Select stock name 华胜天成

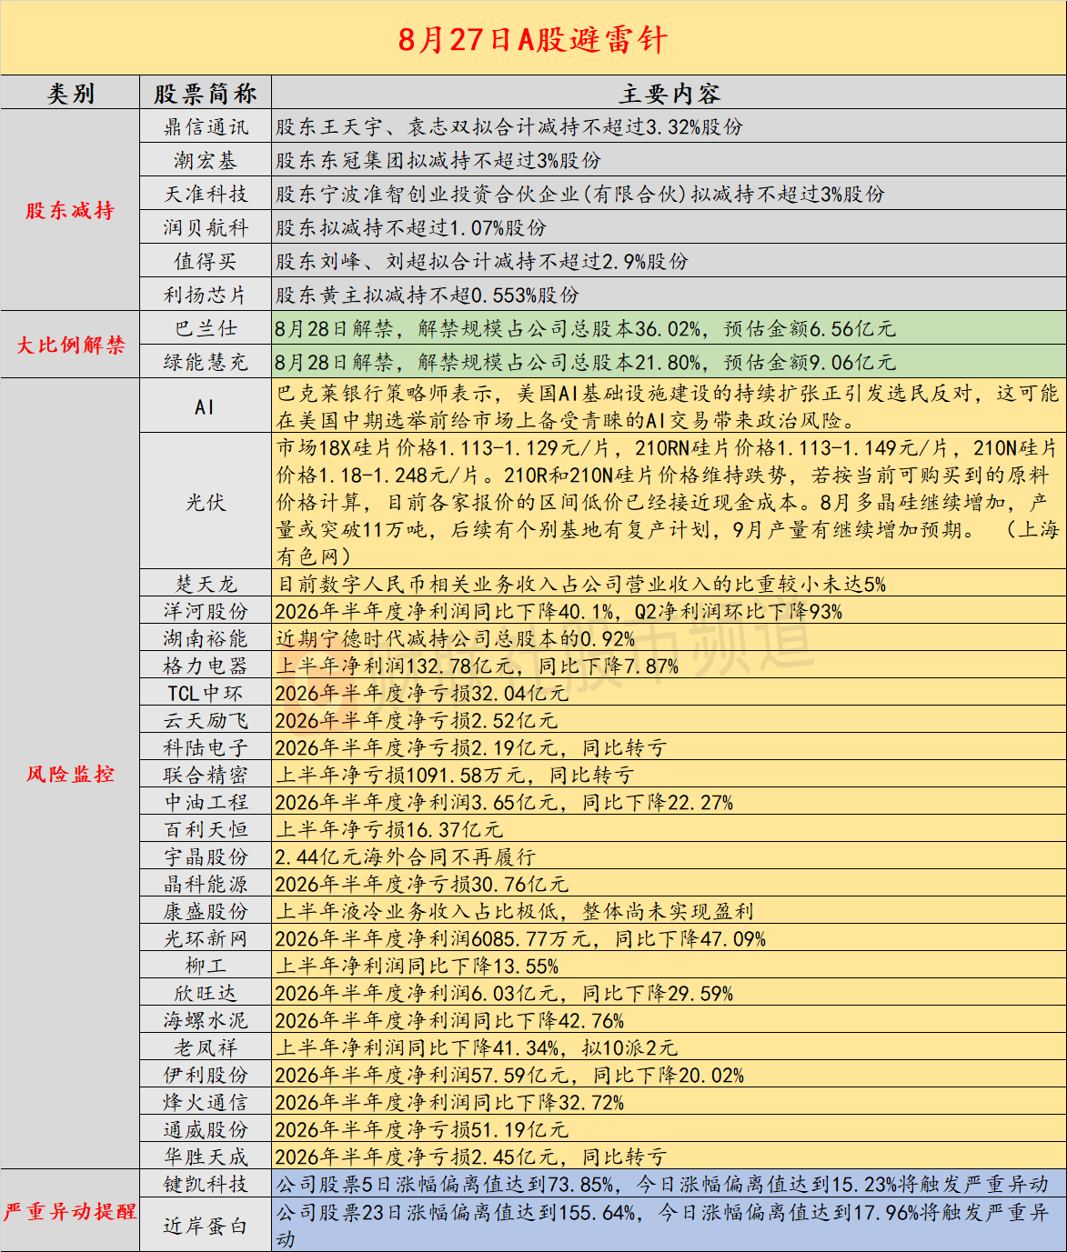pos(206,1157)
